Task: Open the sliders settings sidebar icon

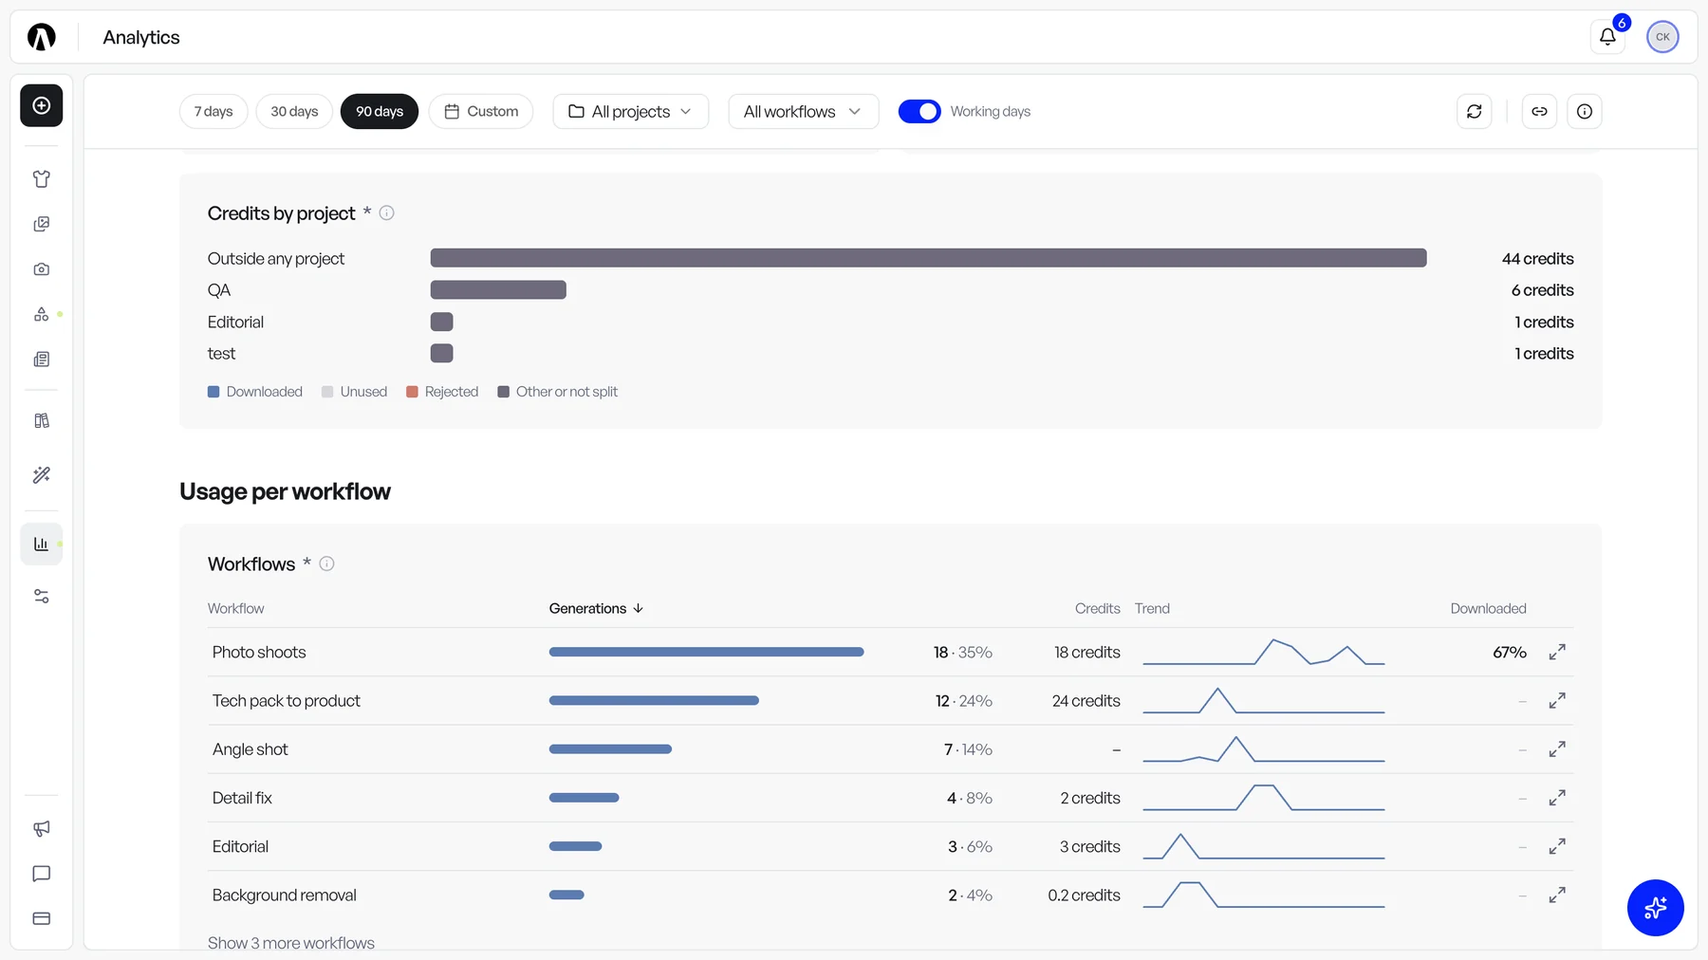Action: [x=42, y=597]
